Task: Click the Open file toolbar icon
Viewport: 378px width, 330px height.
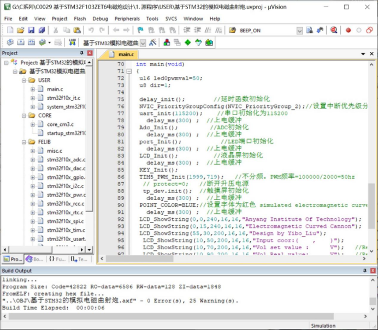Action: click(21, 30)
